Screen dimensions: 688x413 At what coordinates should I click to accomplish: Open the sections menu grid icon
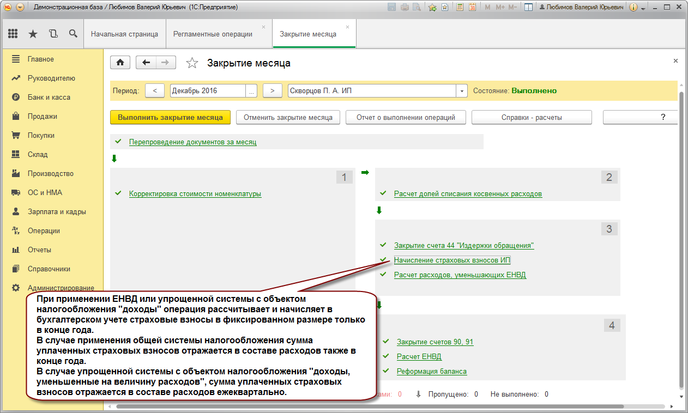tap(13, 34)
